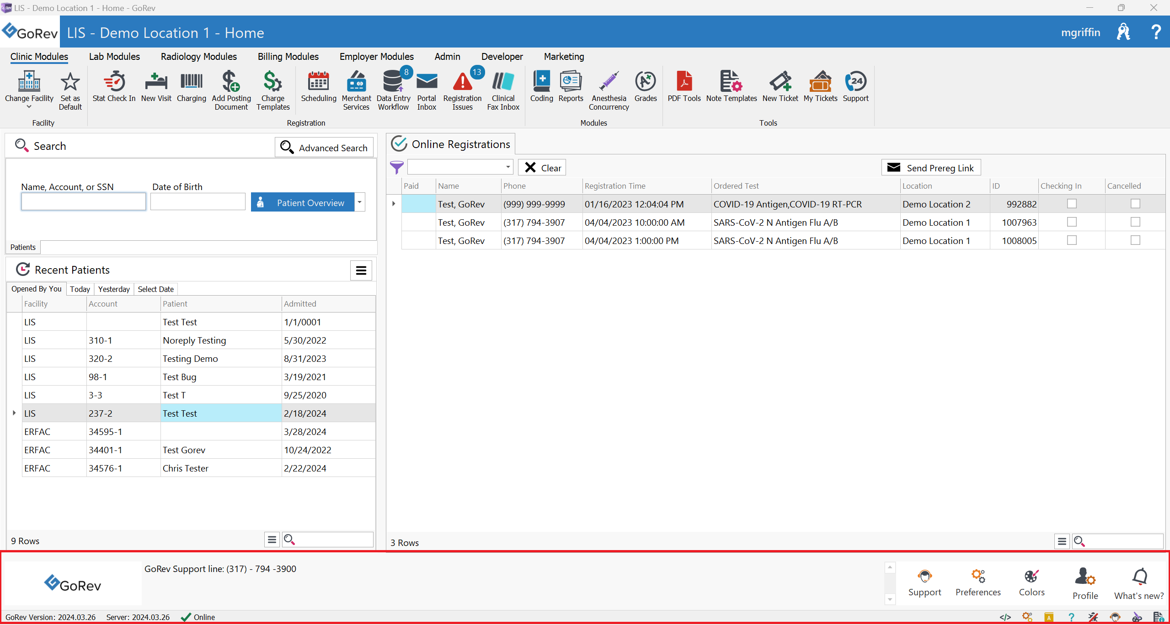Create a New Ticket
The height and width of the screenshot is (625, 1170).
point(780,87)
